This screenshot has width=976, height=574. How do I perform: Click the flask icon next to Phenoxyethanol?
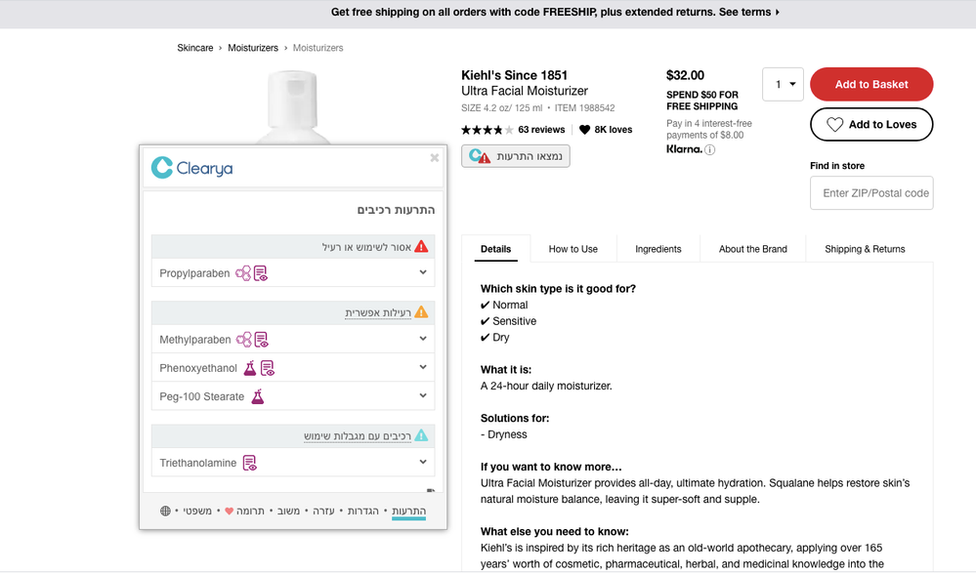tap(250, 368)
